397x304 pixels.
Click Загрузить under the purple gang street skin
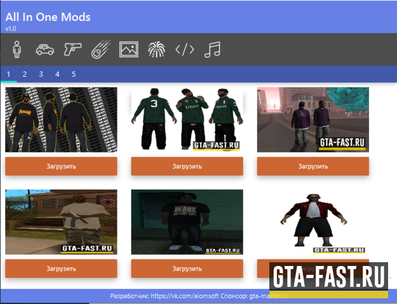pos(313,166)
